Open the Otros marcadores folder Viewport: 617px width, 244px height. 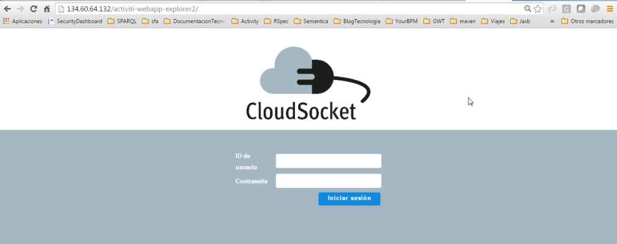click(588, 21)
